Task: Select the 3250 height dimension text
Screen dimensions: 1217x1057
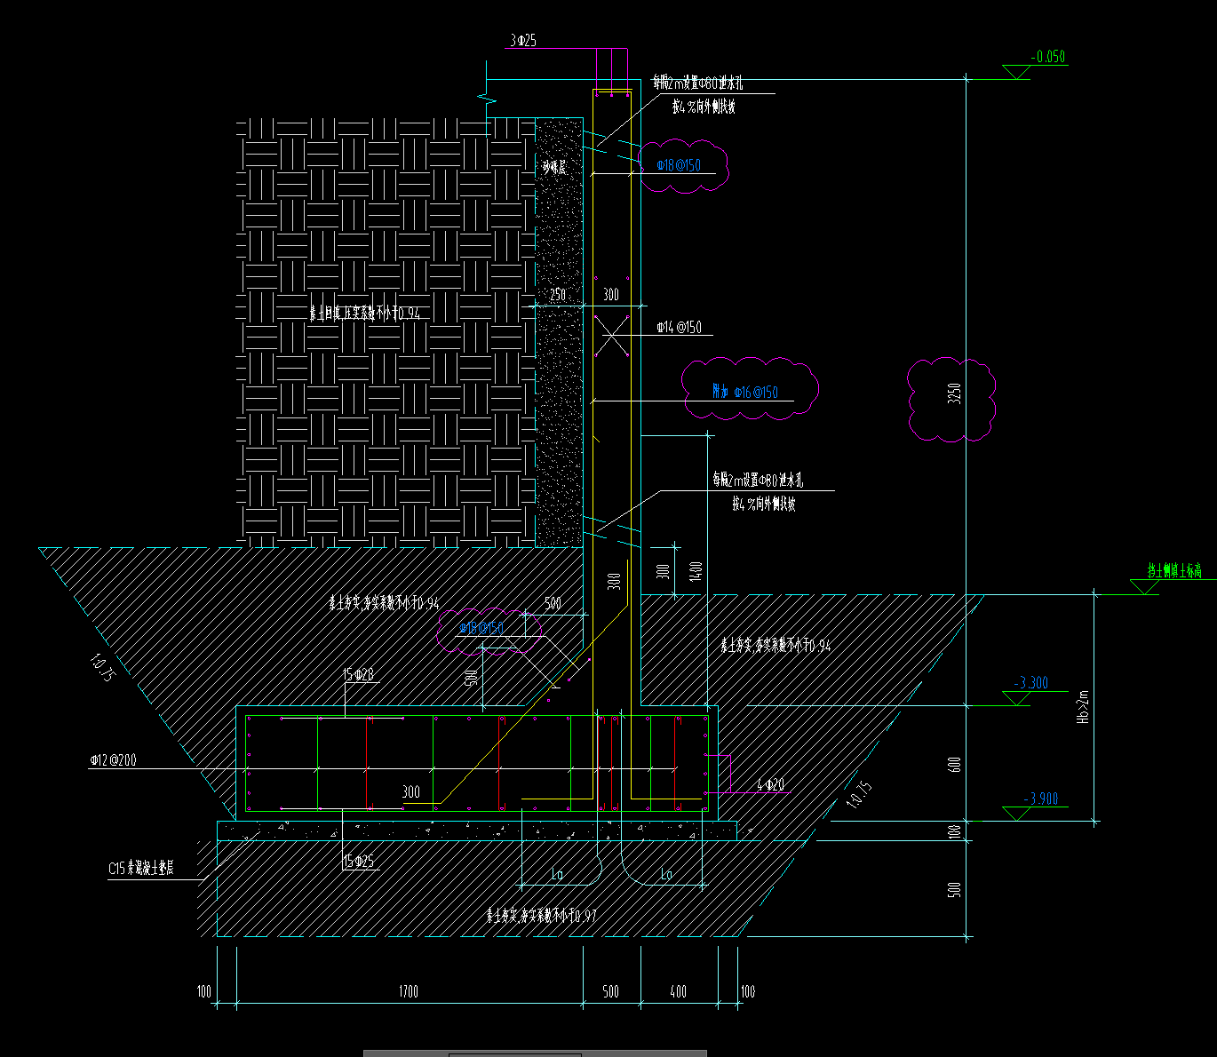Action: pos(954,393)
